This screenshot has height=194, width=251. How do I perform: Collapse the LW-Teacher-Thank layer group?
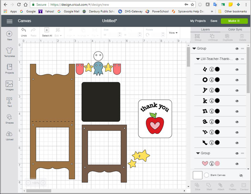tap(198, 59)
